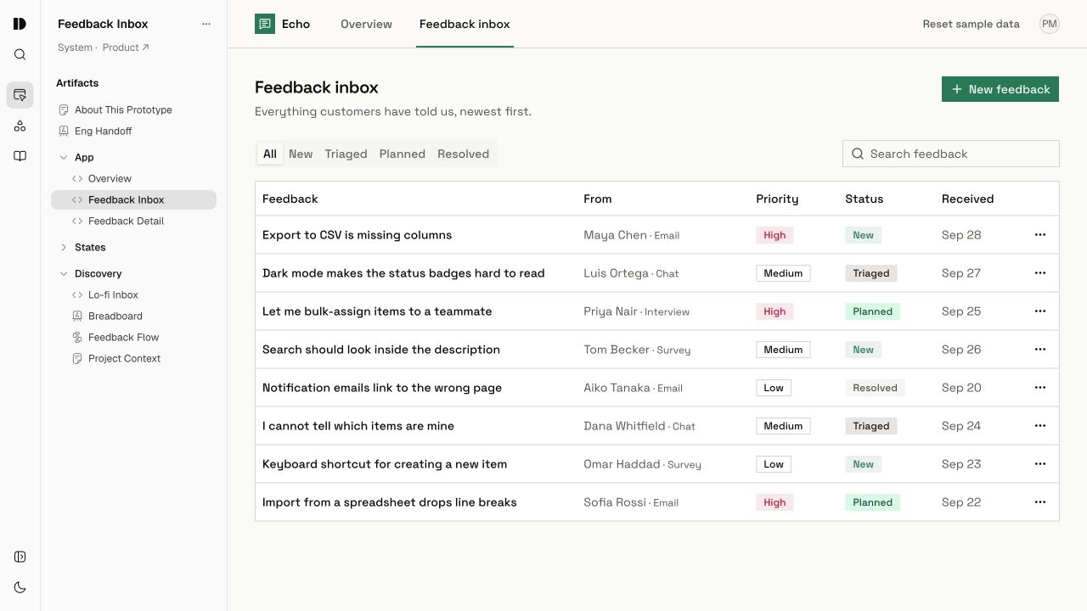Click the code icon beside Feedback Detail
The height and width of the screenshot is (611, 1087).
click(77, 221)
